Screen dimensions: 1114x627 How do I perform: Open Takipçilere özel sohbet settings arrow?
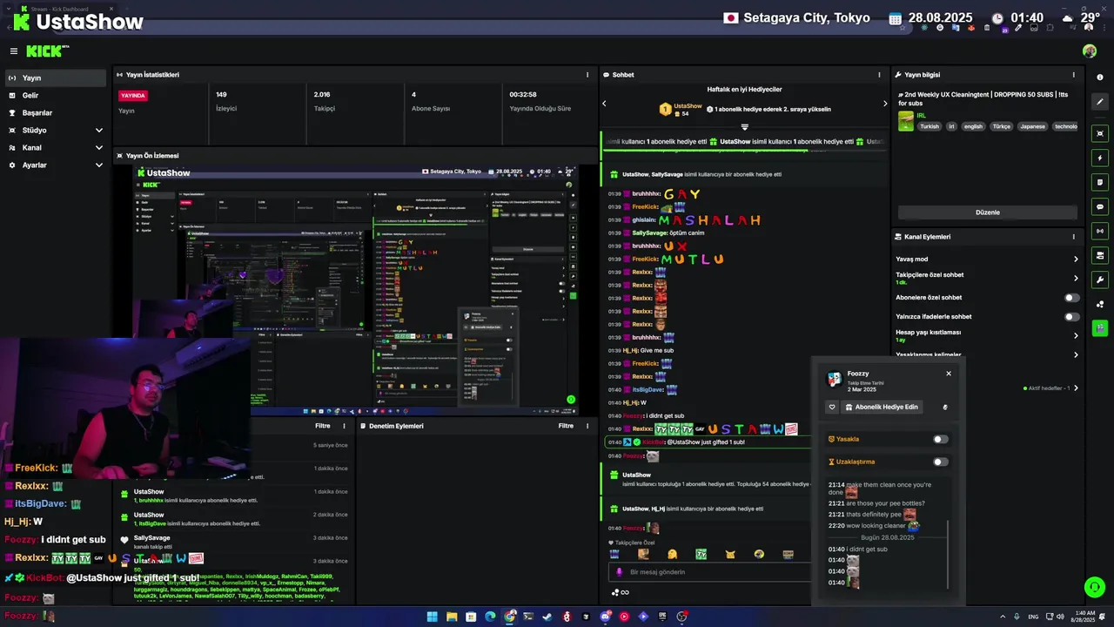(x=1076, y=279)
